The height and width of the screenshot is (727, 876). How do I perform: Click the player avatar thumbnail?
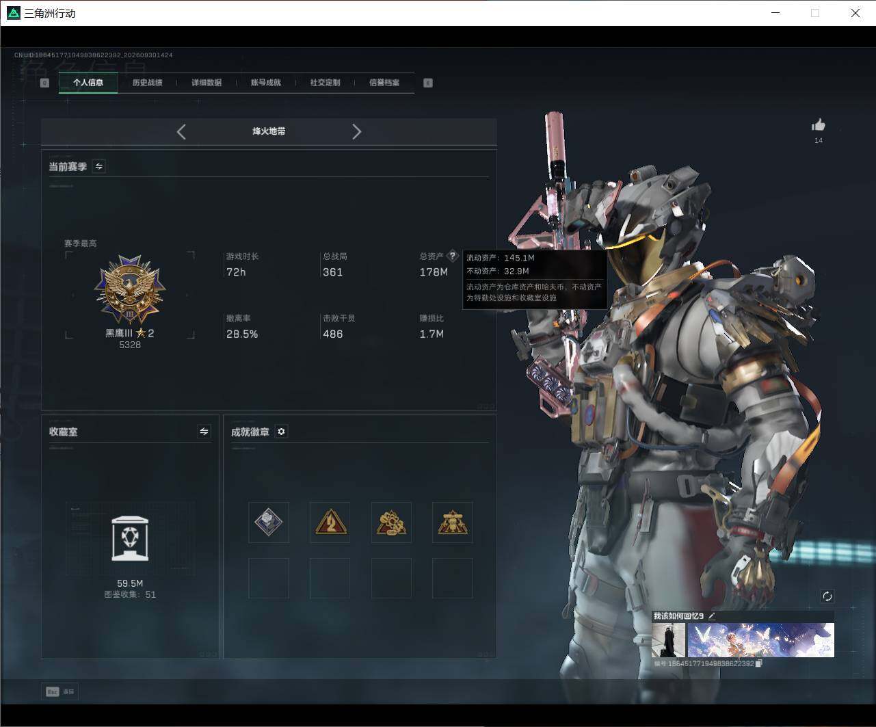point(668,640)
